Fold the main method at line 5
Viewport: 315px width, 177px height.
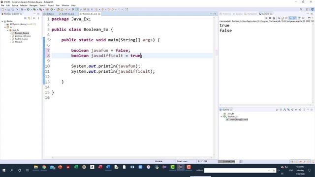[x=50, y=40]
